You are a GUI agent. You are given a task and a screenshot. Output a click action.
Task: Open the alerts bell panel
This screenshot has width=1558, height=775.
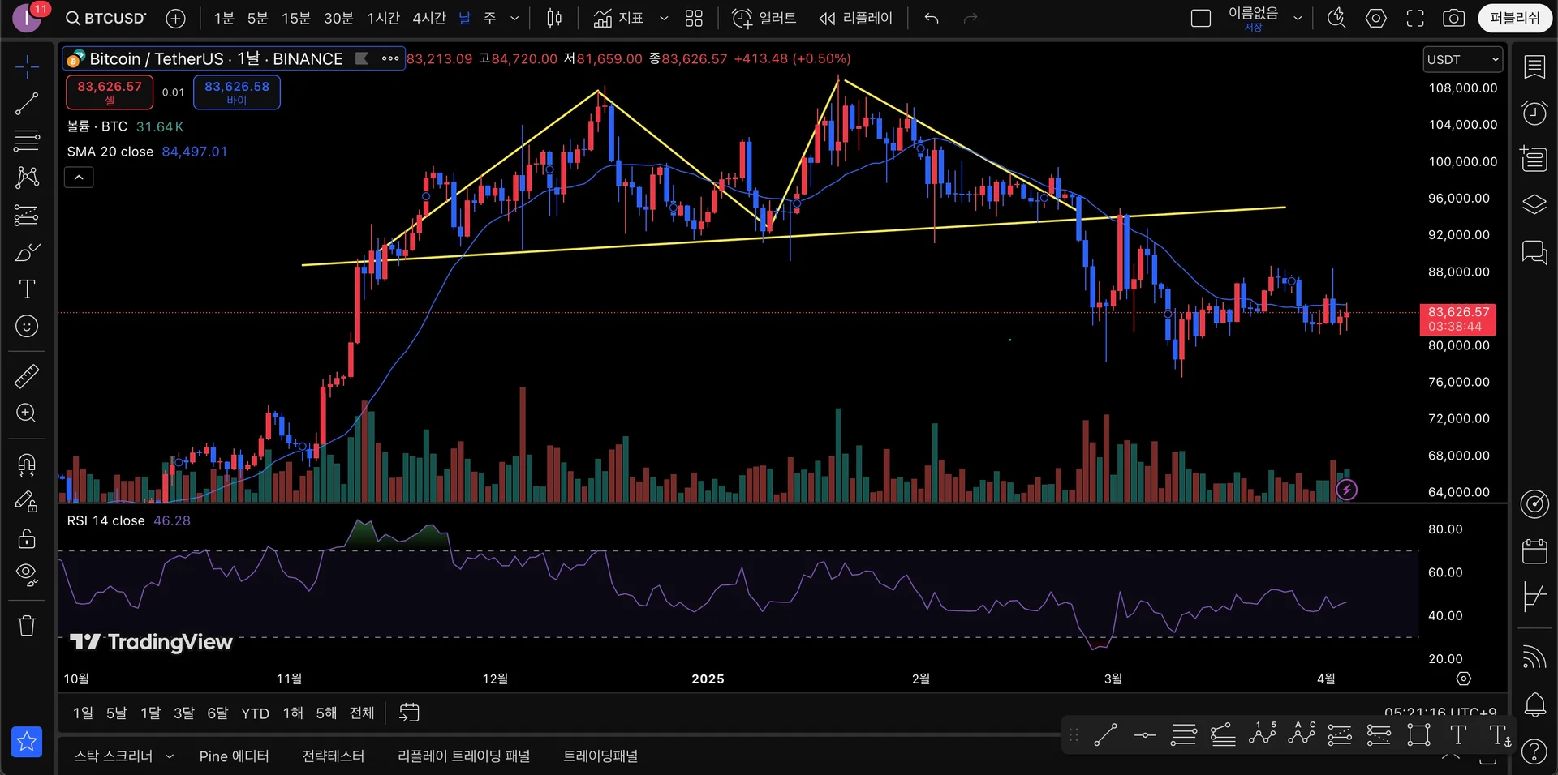[1534, 704]
